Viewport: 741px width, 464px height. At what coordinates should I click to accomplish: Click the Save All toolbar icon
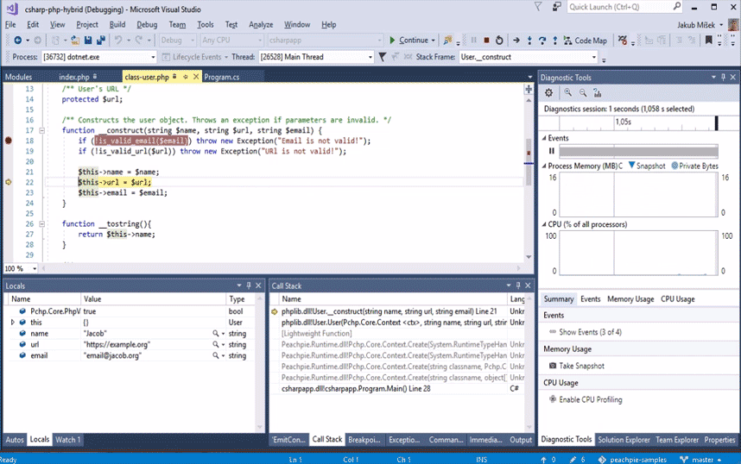coord(101,41)
